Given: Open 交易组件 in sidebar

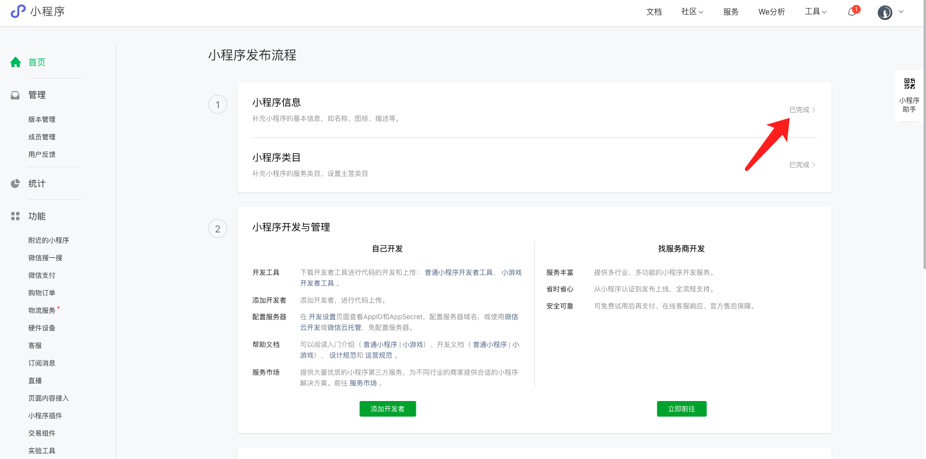Looking at the screenshot, I should tap(42, 433).
